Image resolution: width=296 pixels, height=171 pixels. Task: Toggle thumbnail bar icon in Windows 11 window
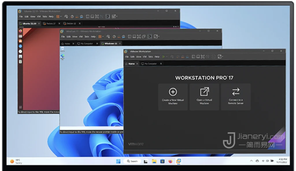134,36
